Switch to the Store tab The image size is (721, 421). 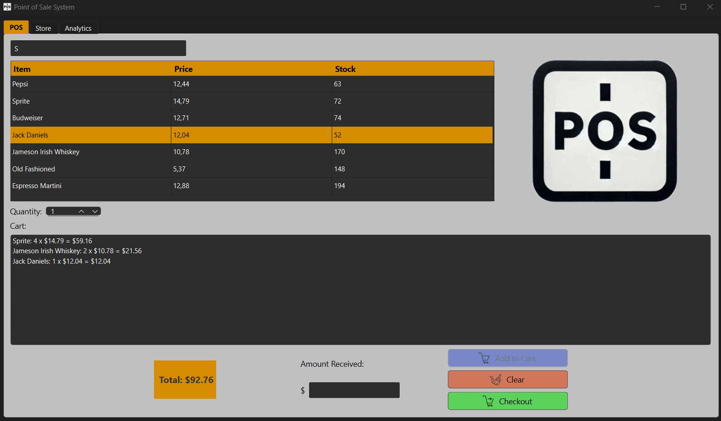[44, 28]
